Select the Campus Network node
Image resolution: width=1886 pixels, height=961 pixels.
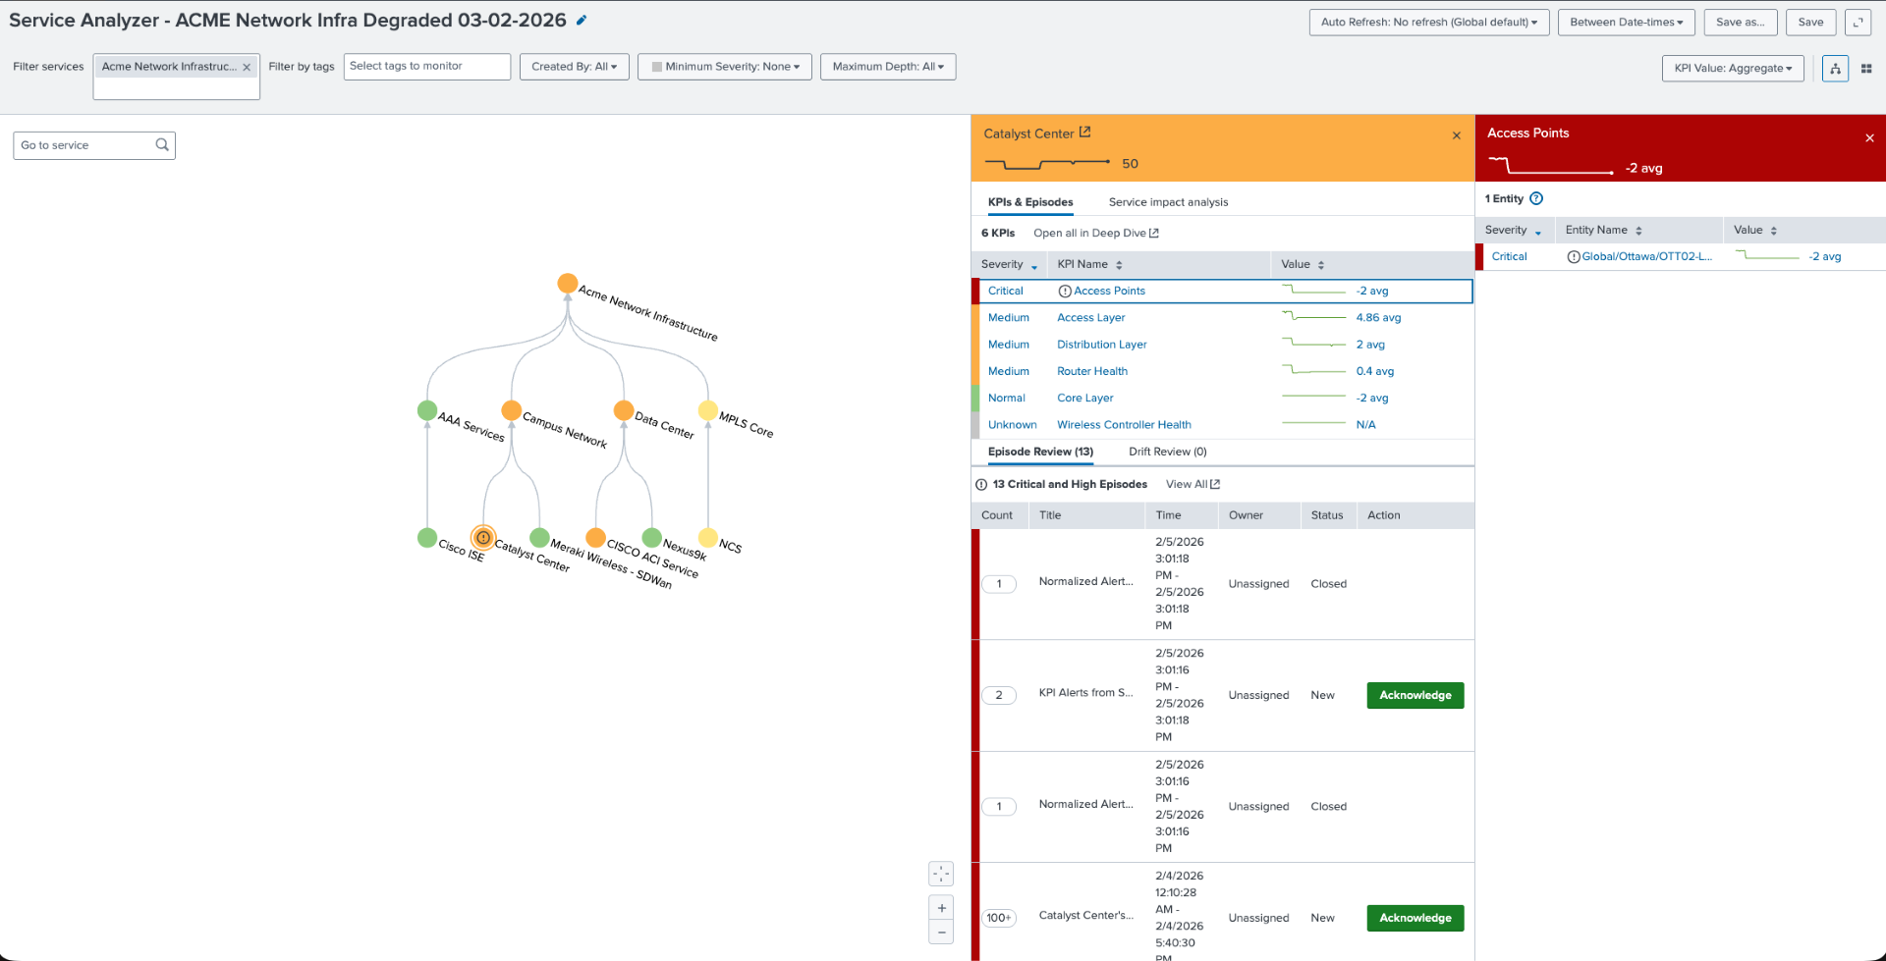[512, 410]
